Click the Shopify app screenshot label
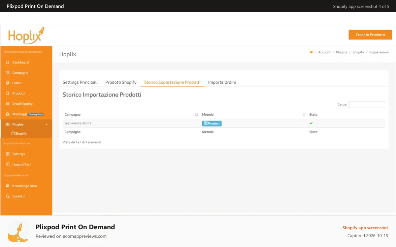The width and height of the screenshot is (396, 247). tap(365, 228)
